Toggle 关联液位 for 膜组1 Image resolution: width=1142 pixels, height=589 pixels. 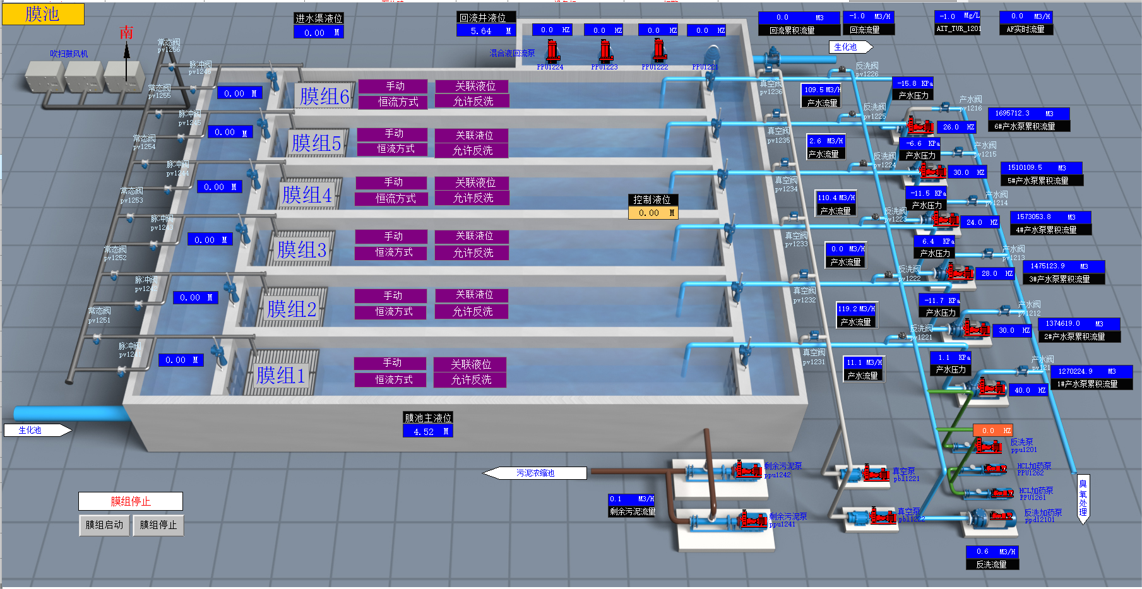(x=471, y=364)
